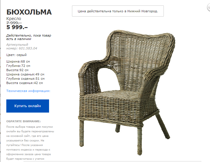Click the crossed-out old price 7 999

click(14, 23)
